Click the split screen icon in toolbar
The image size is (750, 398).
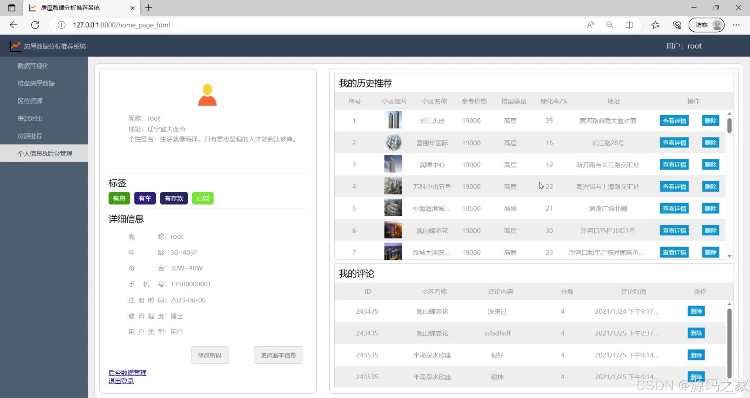click(x=629, y=25)
